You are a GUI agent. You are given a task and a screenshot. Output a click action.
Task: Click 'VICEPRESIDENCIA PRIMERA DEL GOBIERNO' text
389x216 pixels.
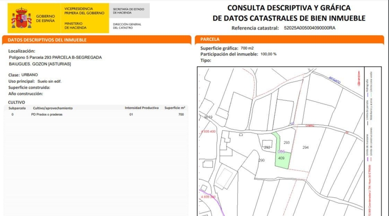pyautogui.click(x=84, y=11)
